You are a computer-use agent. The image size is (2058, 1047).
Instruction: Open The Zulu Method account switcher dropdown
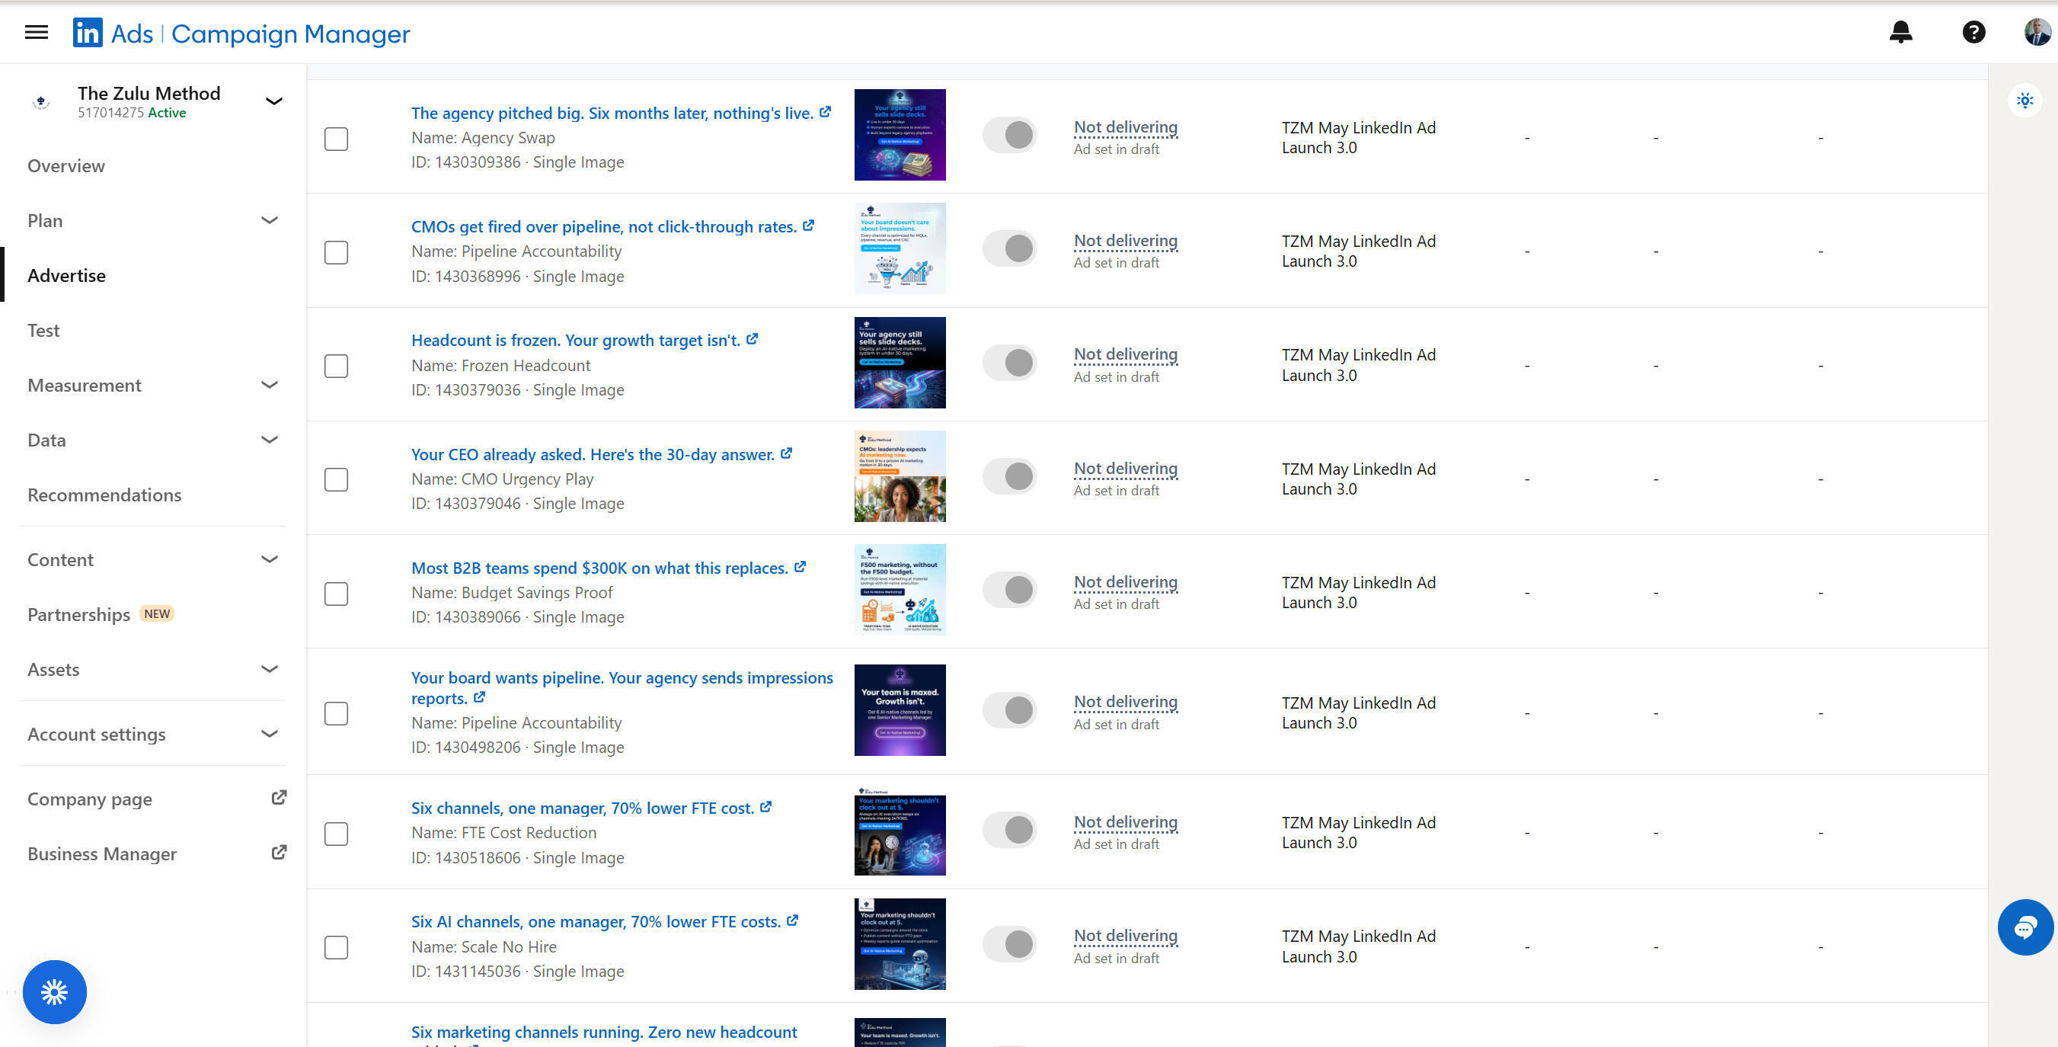coord(274,101)
